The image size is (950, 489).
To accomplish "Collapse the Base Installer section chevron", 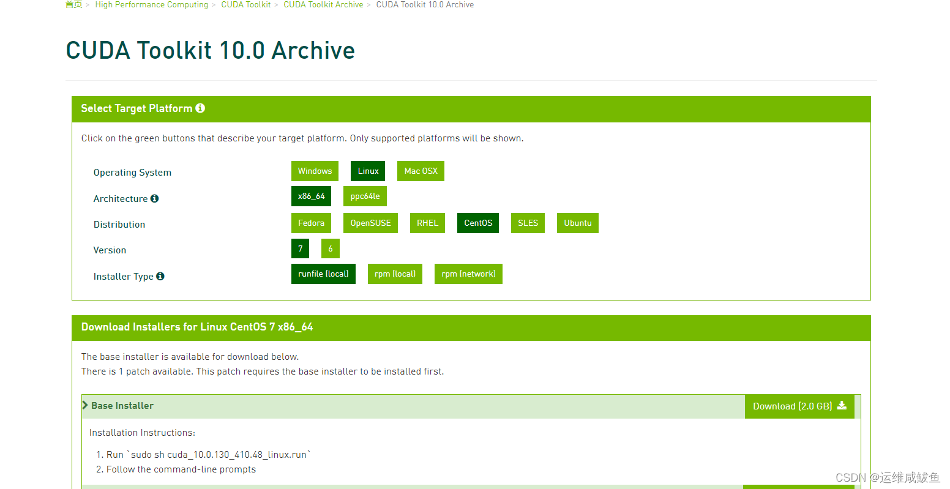I will [85, 405].
